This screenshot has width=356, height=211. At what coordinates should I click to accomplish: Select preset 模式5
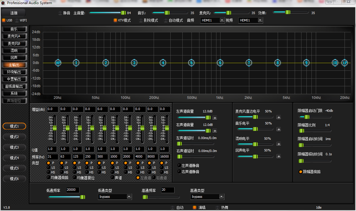pyautogui.click(x=14, y=168)
